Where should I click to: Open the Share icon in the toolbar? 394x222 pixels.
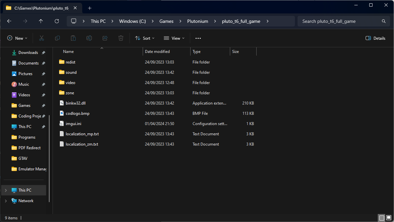[x=105, y=38]
